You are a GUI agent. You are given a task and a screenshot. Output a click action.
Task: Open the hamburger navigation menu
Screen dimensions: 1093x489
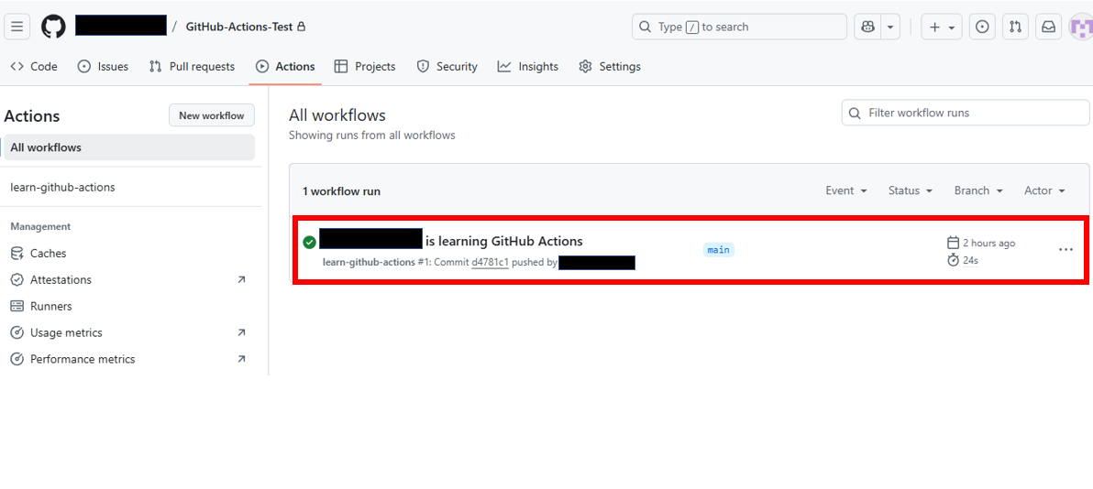click(x=17, y=27)
